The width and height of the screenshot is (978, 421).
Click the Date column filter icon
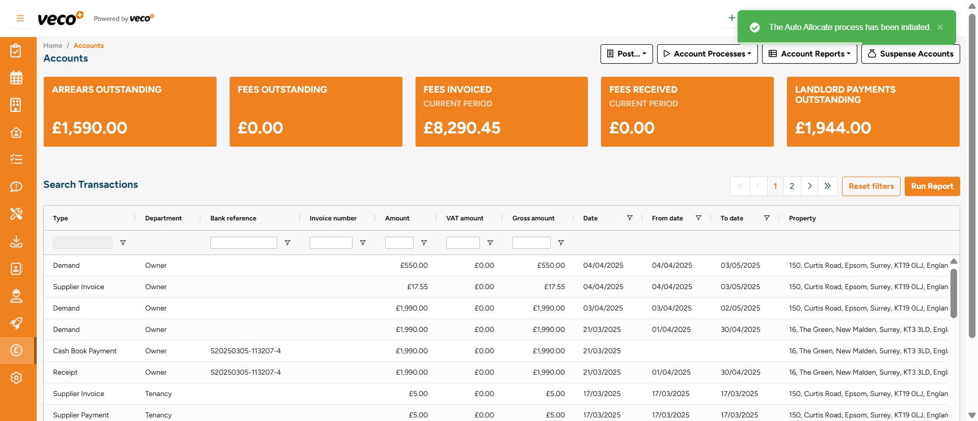630,218
